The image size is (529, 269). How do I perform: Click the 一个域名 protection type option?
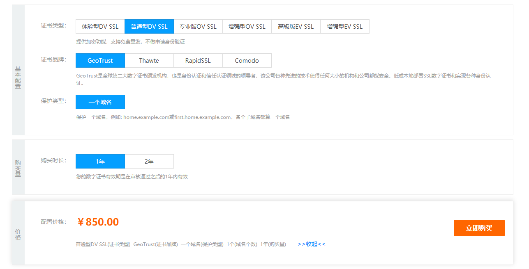tap(100, 102)
